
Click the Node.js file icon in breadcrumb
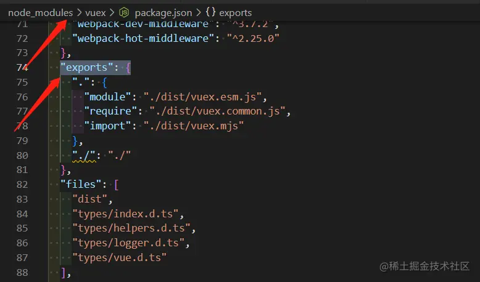[124, 12]
